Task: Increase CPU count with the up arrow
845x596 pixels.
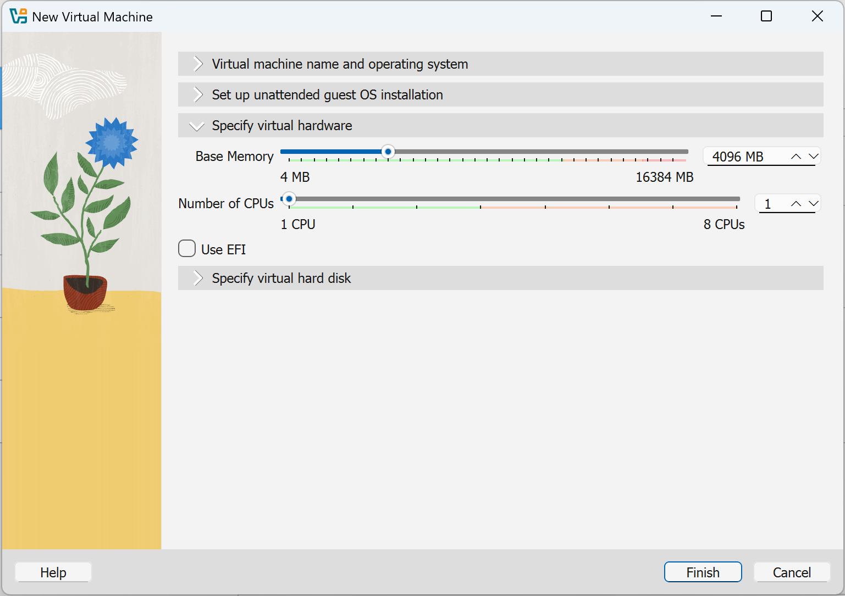Action: point(796,204)
